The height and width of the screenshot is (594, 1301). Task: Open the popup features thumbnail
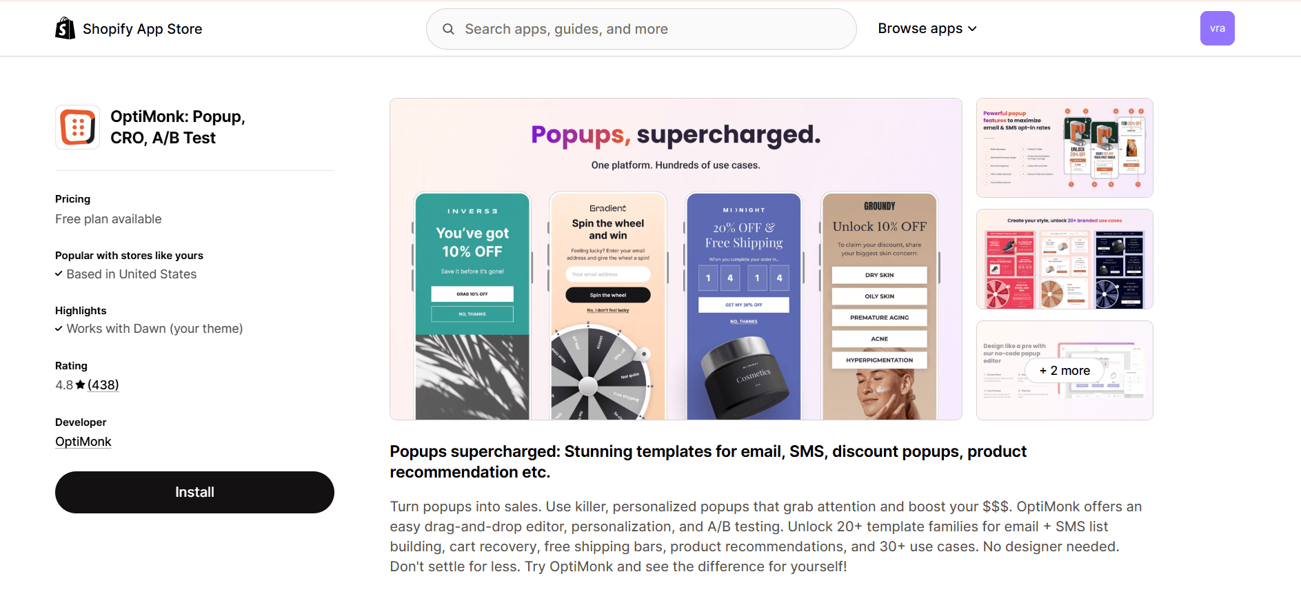pyautogui.click(x=1064, y=147)
